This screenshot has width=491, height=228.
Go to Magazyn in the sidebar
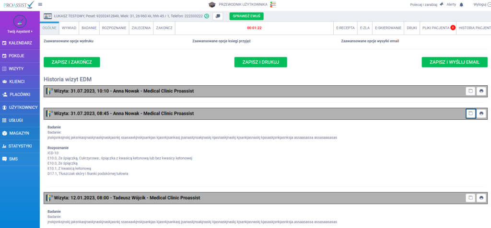pos(19,133)
